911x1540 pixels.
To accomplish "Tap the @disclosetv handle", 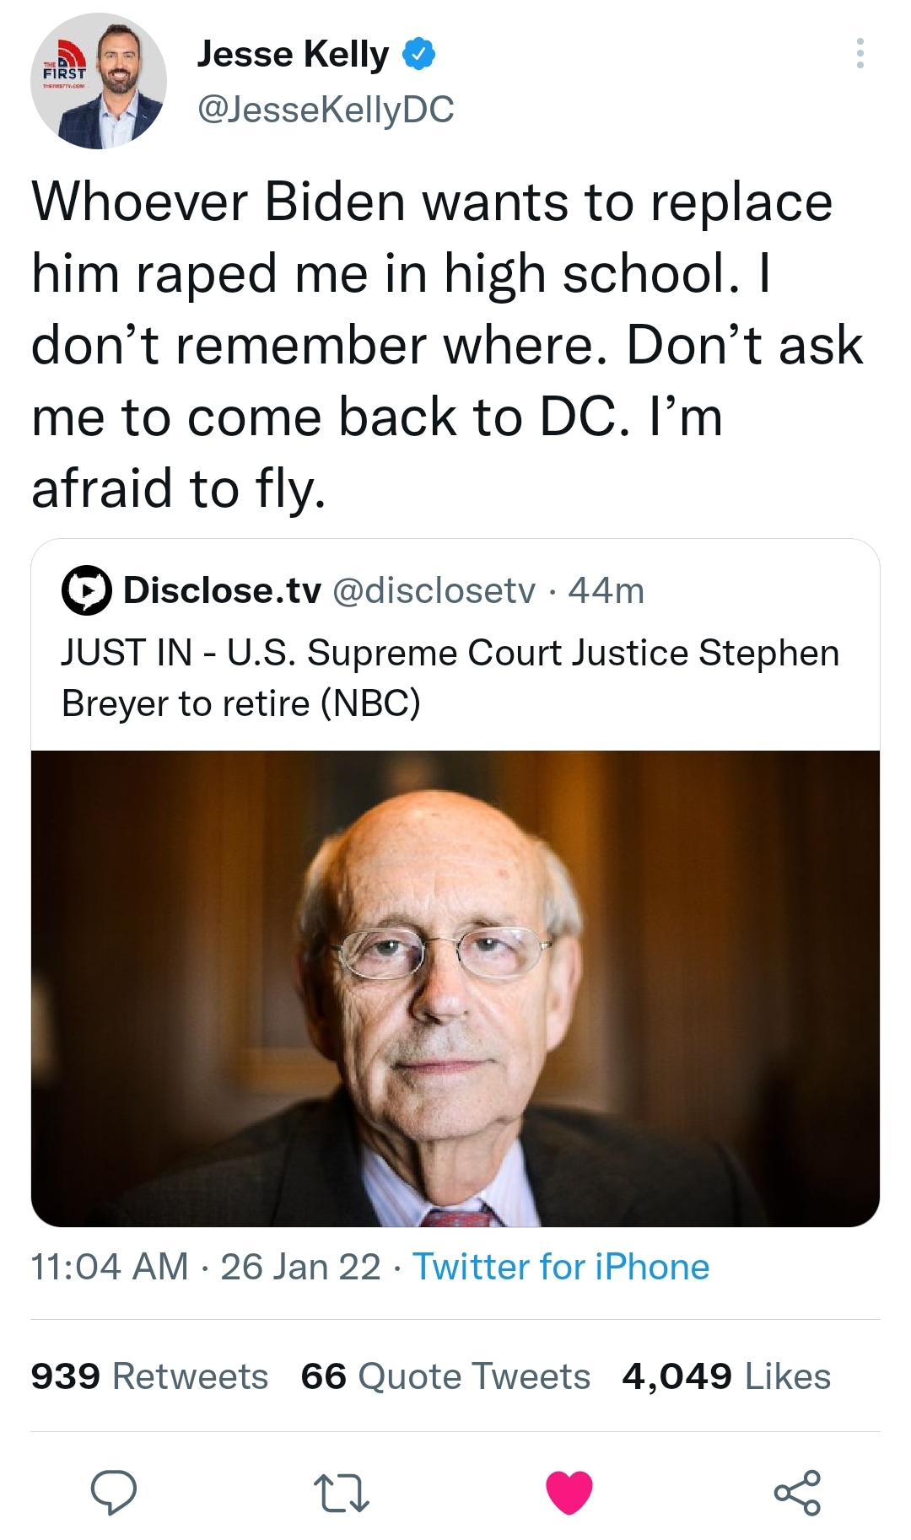I will 434,590.
